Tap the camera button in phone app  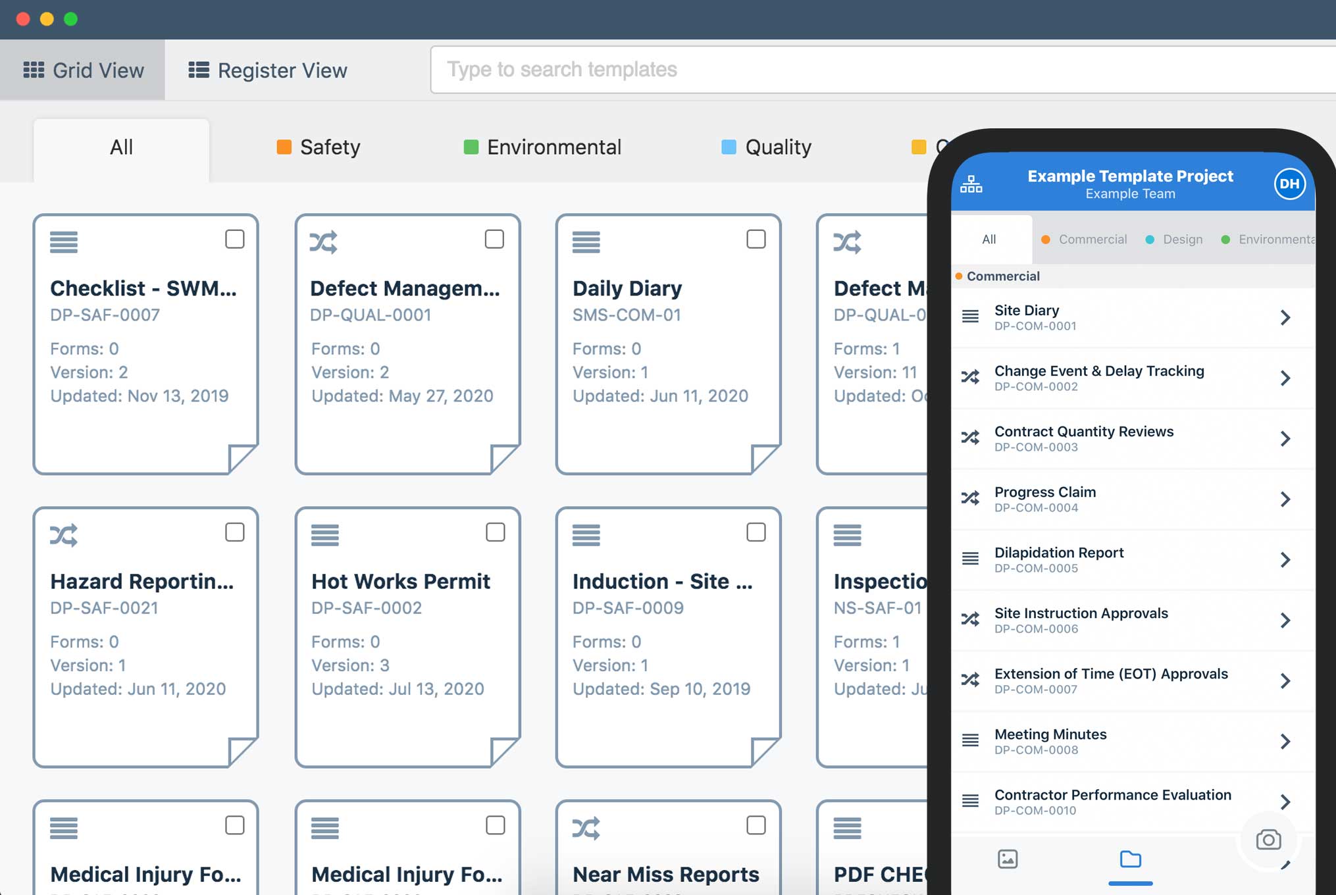[x=1268, y=840]
